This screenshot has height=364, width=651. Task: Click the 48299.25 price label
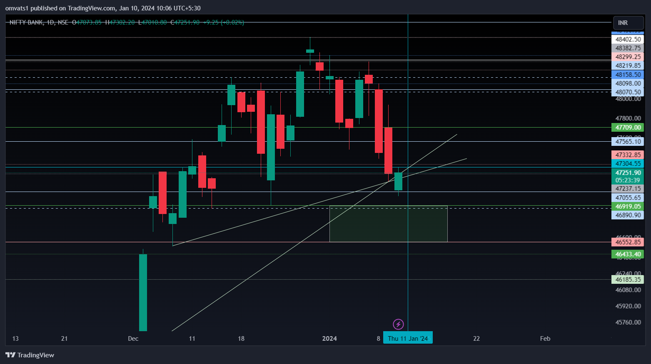click(628, 57)
